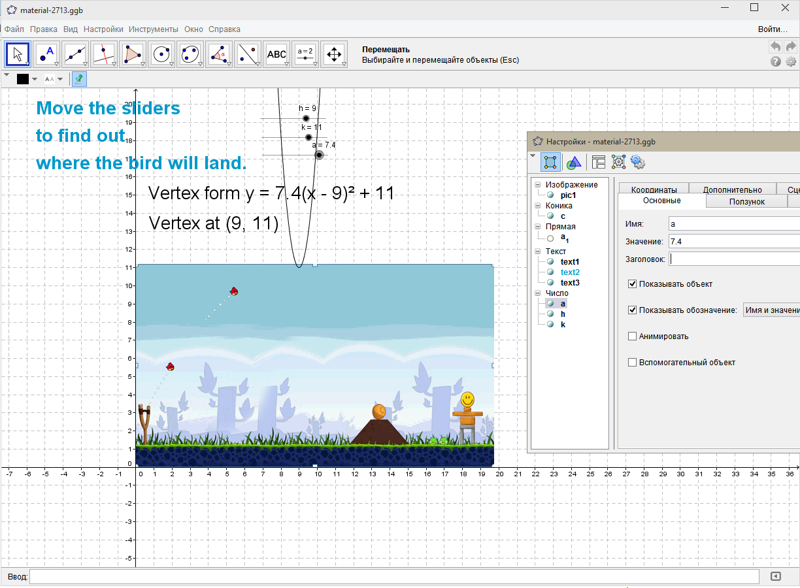Screen dimensions: 800x588
Task: Open the Справка menu
Action: [224, 29]
